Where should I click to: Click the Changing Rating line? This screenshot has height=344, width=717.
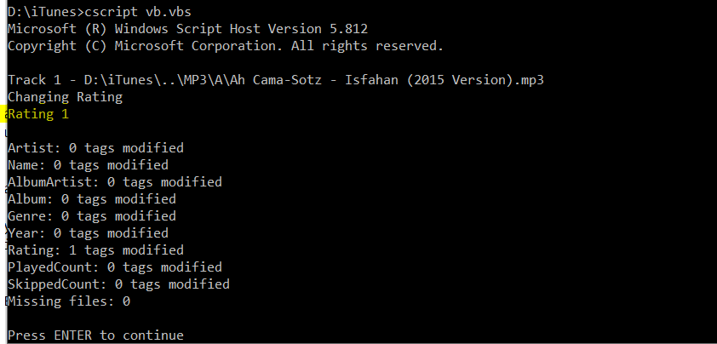65,97
